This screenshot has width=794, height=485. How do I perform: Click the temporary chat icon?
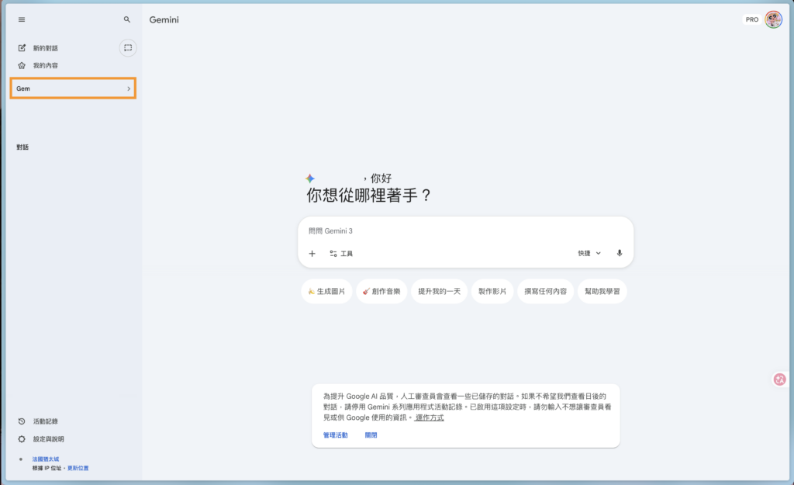coord(128,48)
